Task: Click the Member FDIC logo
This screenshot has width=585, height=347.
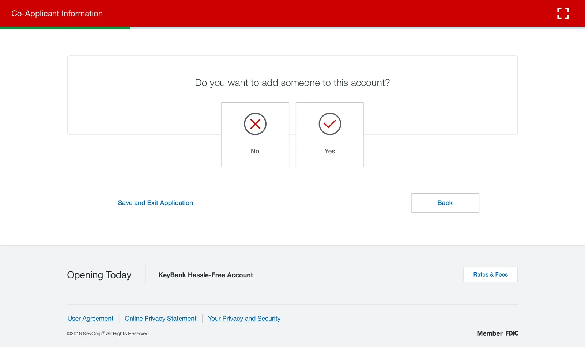Action: [x=498, y=333]
